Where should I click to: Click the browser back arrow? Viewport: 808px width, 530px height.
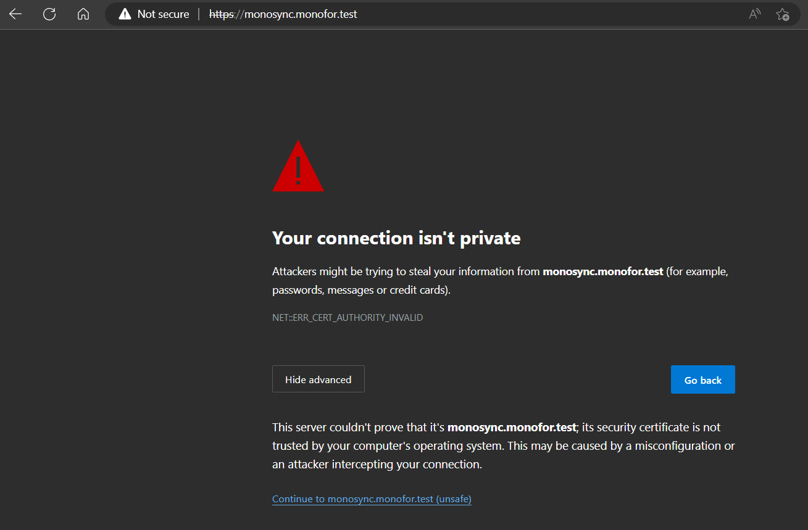15,14
